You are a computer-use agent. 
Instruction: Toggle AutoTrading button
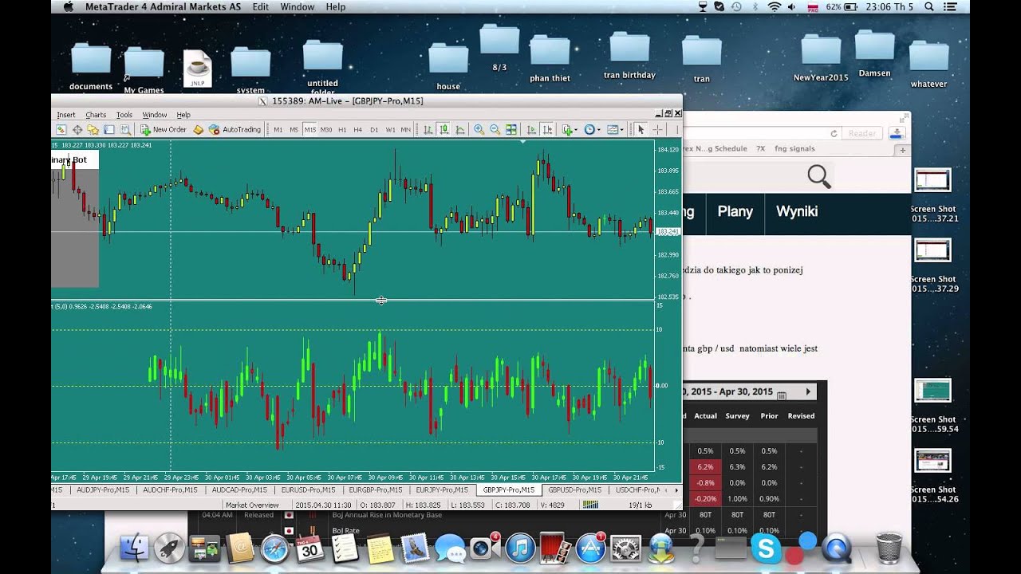(235, 129)
